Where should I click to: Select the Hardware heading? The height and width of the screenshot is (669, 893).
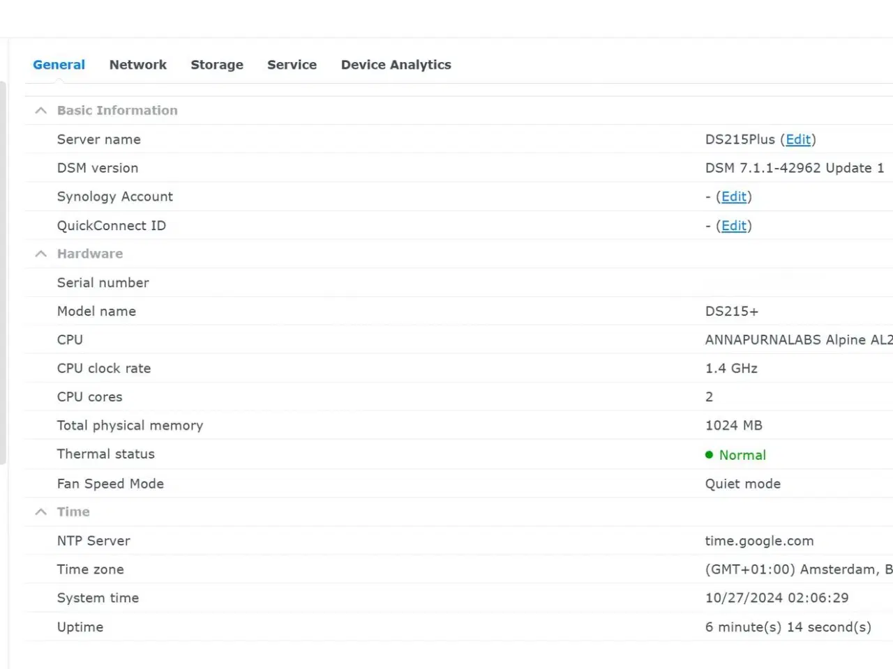(x=90, y=254)
